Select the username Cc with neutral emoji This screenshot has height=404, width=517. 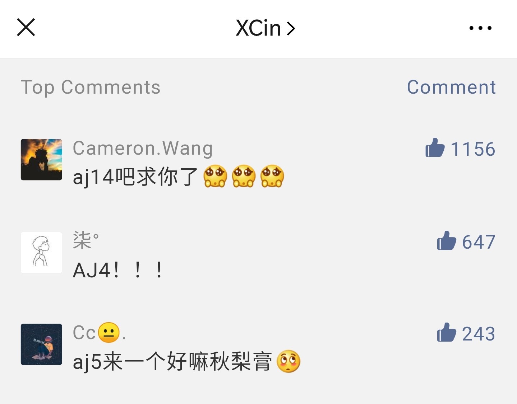click(x=100, y=333)
